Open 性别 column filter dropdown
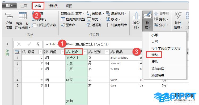The image size is (199, 105). [x=107, y=52]
